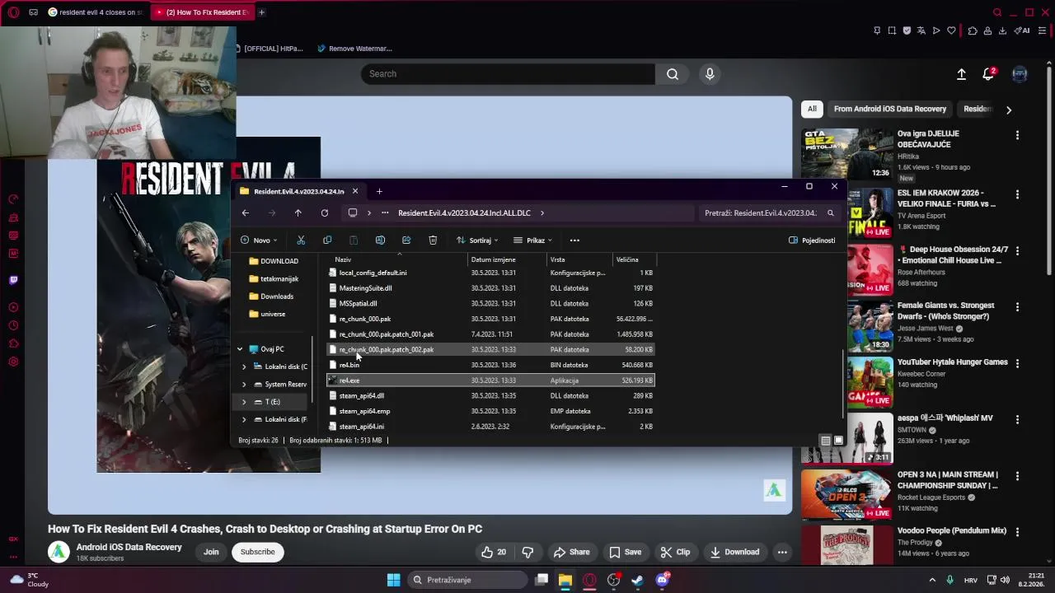Like the video with 20 likes
Image resolution: width=1055 pixels, height=593 pixels.
coord(494,552)
